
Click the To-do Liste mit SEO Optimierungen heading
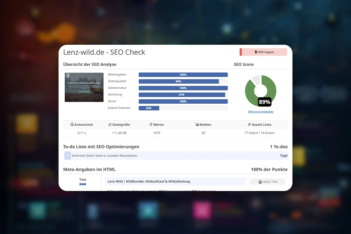pos(101,147)
